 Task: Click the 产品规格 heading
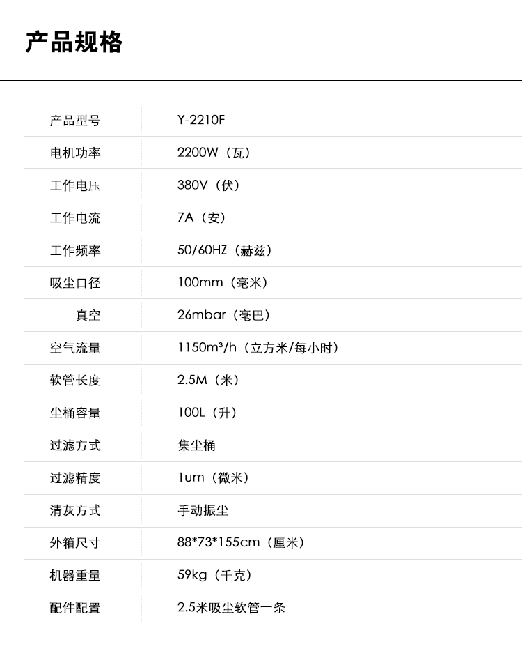(x=74, y=42)
